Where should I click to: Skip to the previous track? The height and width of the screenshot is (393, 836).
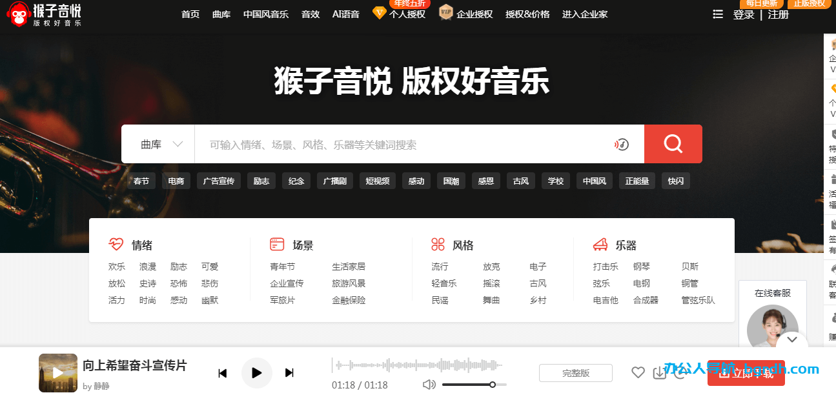[223, 373]
